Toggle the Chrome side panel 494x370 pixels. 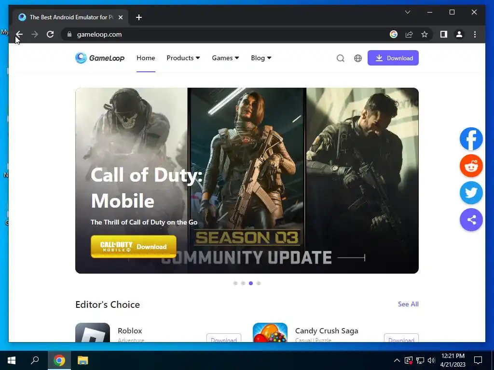pos(444,34)
